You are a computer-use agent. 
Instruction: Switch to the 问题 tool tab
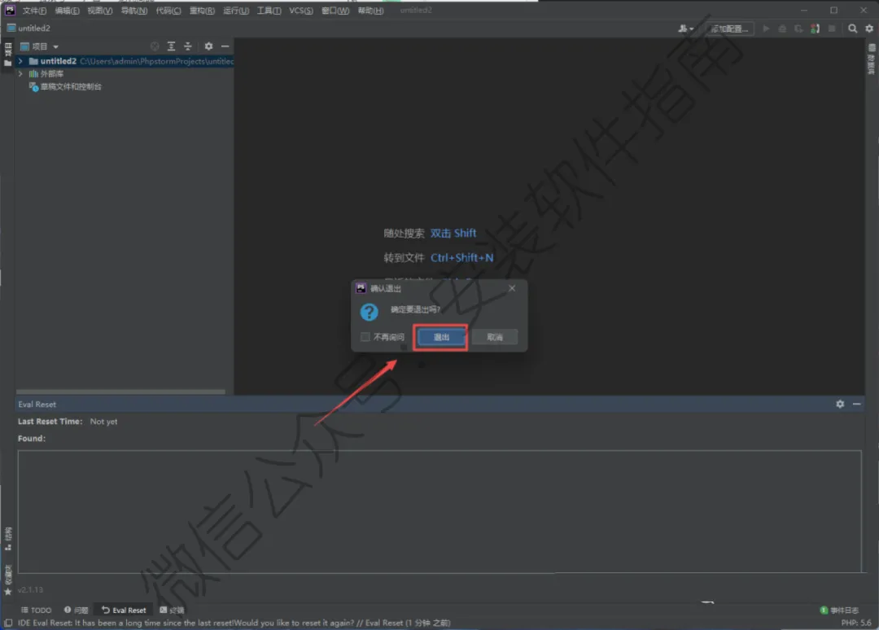point(77,610)
